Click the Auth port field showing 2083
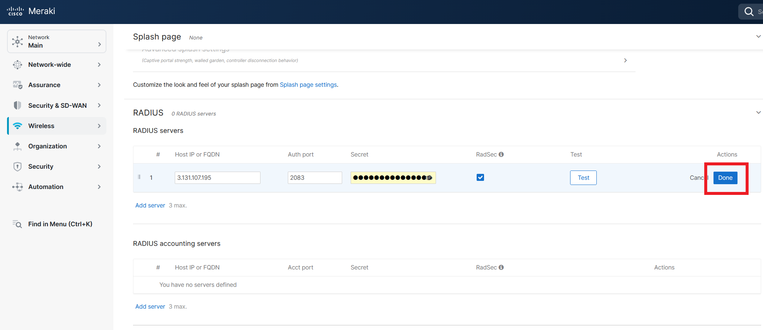Viewport: 763px width, 330px height. click(x=315, y=178)
